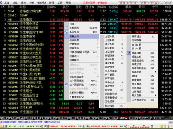This screenshot has width=173, height=129.
Task: Click the small square icon after the signal indicator
Action: 152,126
